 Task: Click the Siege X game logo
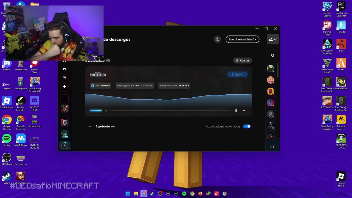click(x=98, y=75)
